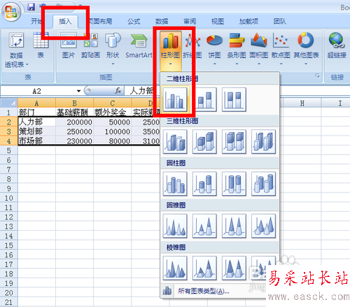Image resolution: width=350 pixels, height=307 pixels.
Task: Expand the pie chart dropdown arrow
Action: coord(215,64)
